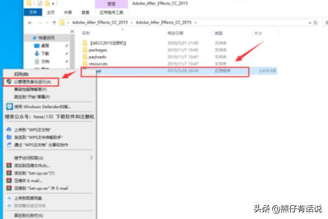Click the last Adobe_After_Effects_CC_2015 breadcrumb segment
The image size is (328, 219).
tap(163, 22)
